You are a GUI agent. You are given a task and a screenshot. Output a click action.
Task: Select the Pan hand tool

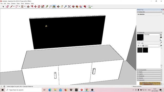62,7
